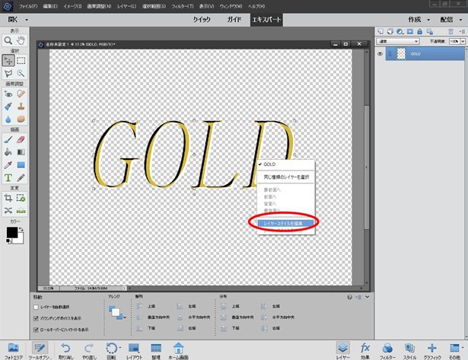The height and width of the screenshot is (360, 468).
Task: Select the Content-Aware Move tool
Action: pos(8,211)
